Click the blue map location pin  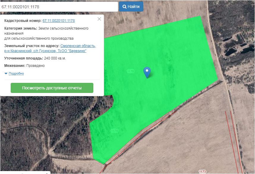(x=147, y=72)
